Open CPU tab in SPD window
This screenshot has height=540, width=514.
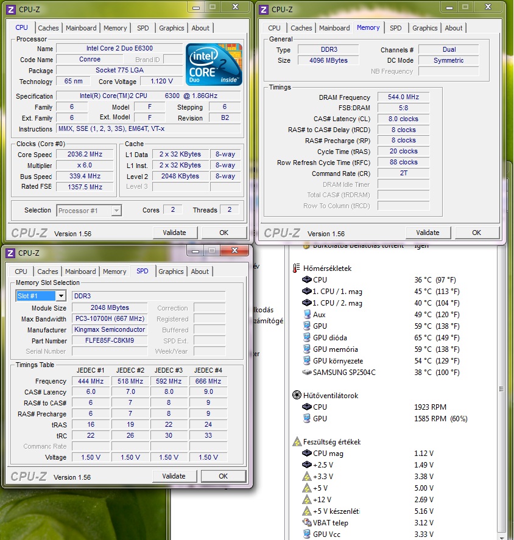(x=21, y=272)
